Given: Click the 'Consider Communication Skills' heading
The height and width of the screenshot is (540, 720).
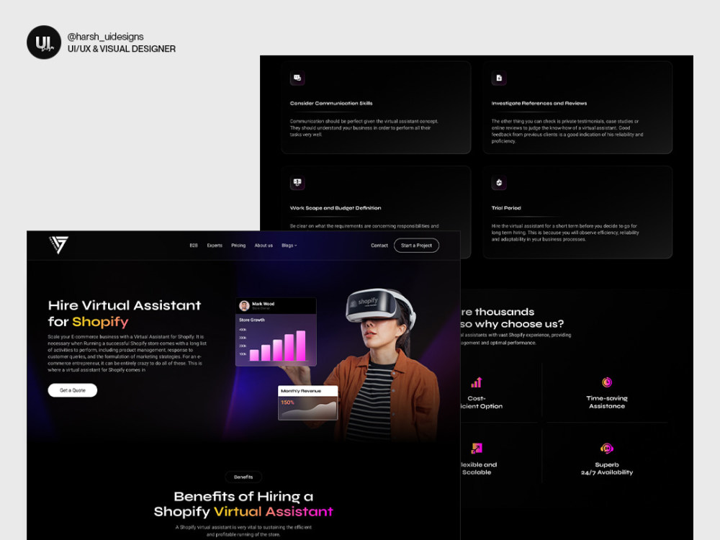Looking at the screenshot, I should pos(331,103).
